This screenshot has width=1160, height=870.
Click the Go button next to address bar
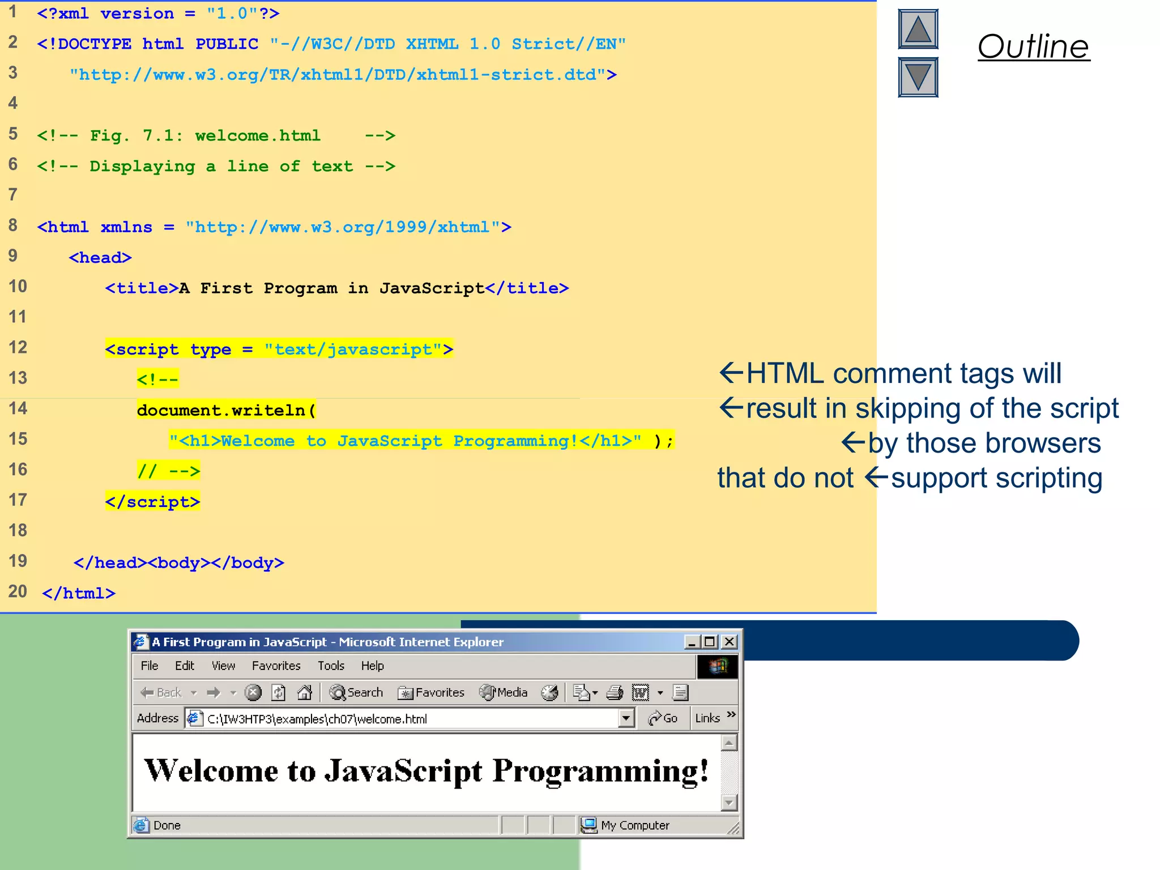(x=663, y=718)
